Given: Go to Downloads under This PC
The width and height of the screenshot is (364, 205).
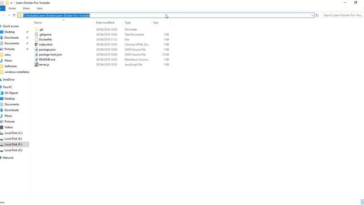Looking at the screenshot, I should (x=11, y=110).
